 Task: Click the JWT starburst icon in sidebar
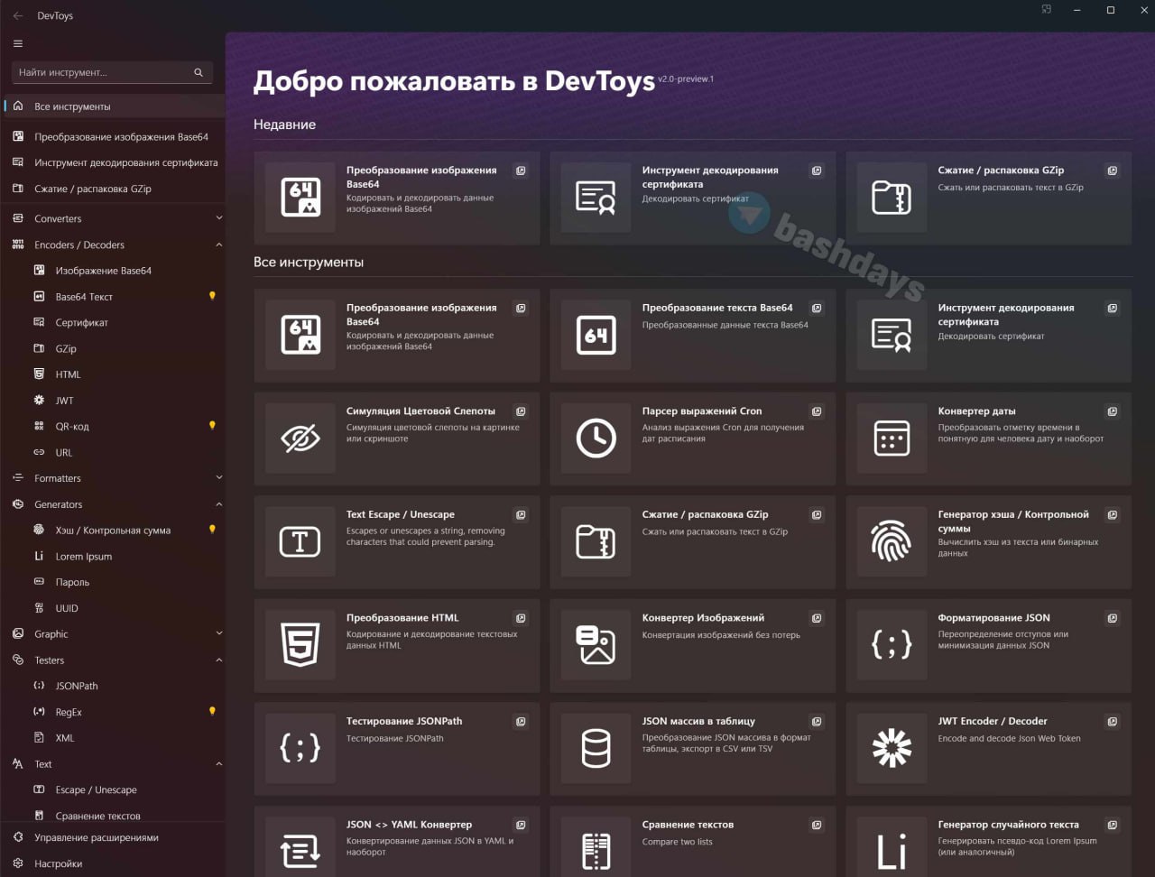click(39, 401)
